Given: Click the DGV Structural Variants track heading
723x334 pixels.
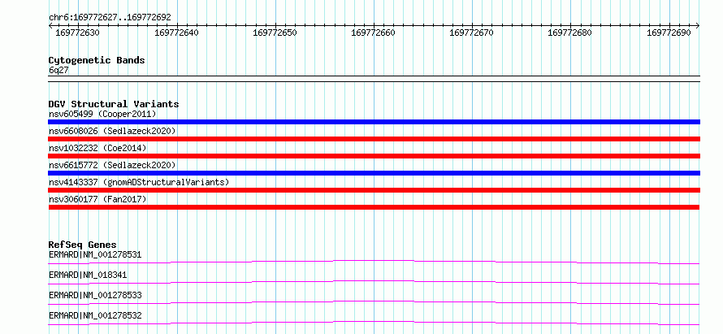Looking at the screenshot, I should (x=114, y=104).
